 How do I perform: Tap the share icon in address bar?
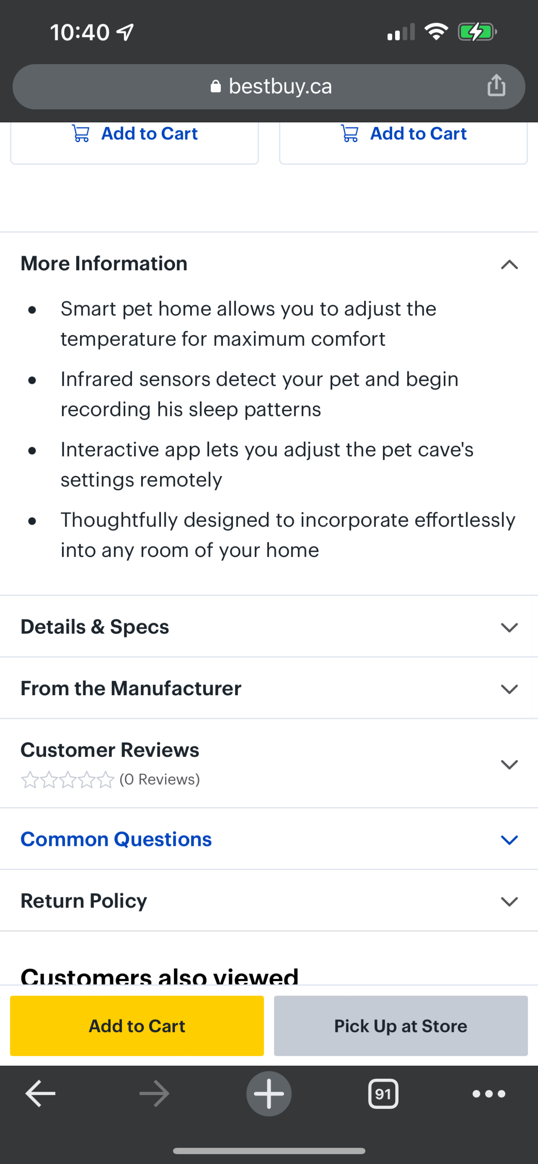(496, 85)
